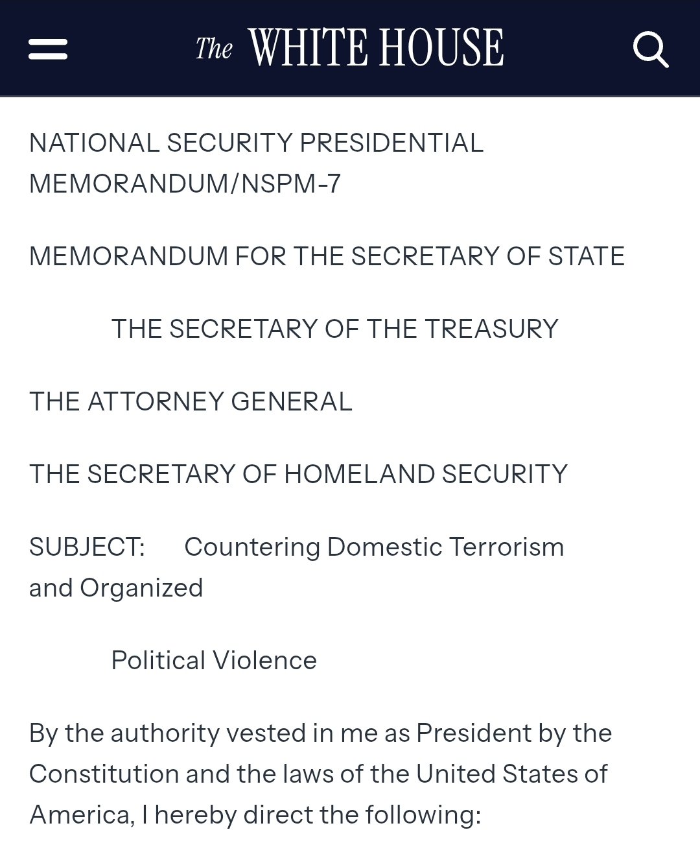Open the hamburger navigation menu
Viewport: 700px width, 843px height.
pyautogui.click(x=48, y=49)
